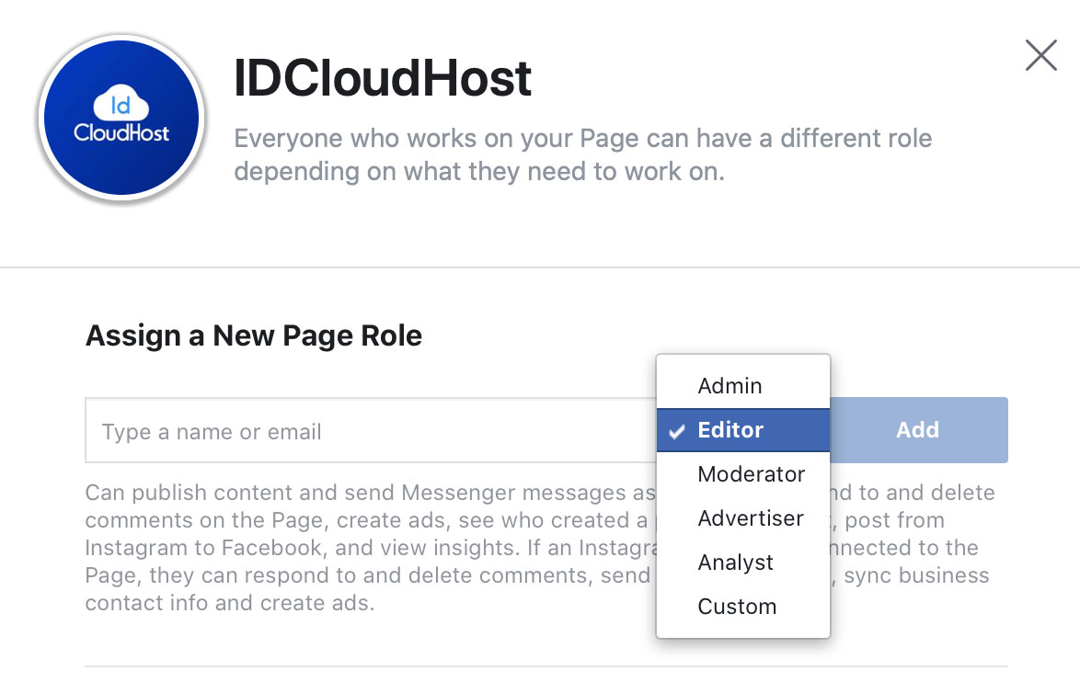Image resolution: width=1080 pixels, height=693 pixels.
Task: Click the Assign a New Page Role heading
Action: coord(253,335)
